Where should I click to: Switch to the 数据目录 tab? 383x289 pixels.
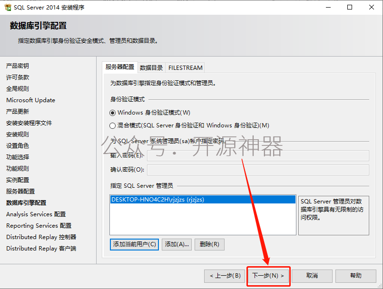151,68
